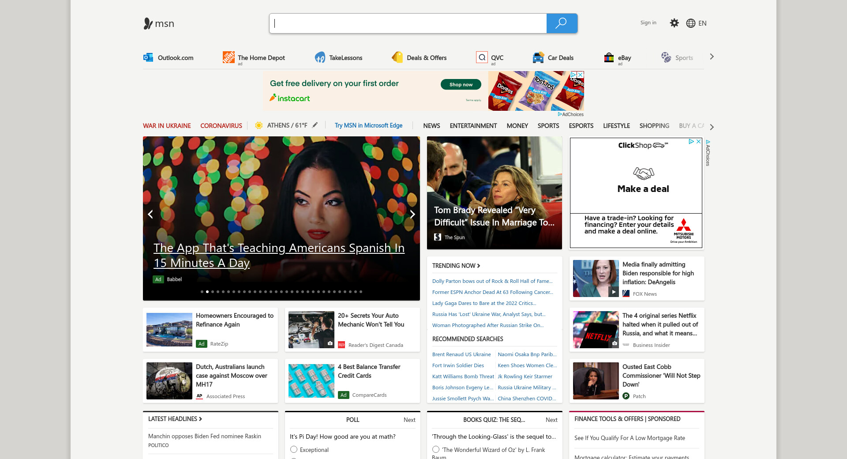Open the TakeLessons shortcut icon
This screenshot has height=459, width=847.
(x=320, y=57)
